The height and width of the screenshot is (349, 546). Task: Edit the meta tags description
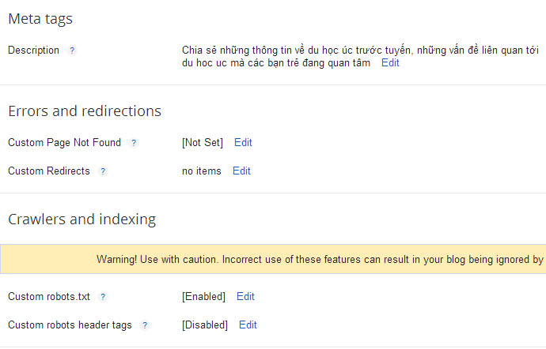coord(390,63)
